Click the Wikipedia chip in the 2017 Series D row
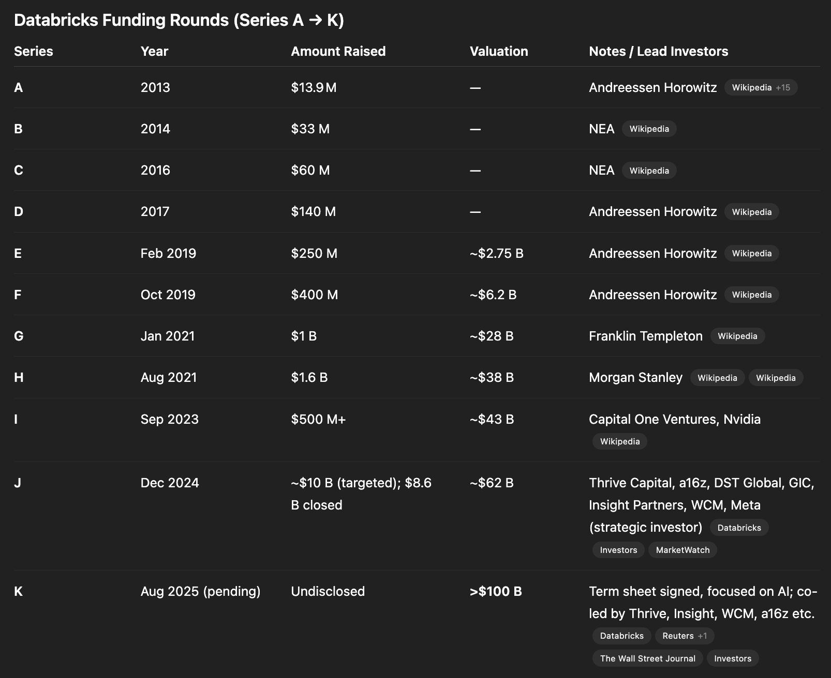Viewport: 831px width, 678px height. pyautogui.click(x=751, y=212)
